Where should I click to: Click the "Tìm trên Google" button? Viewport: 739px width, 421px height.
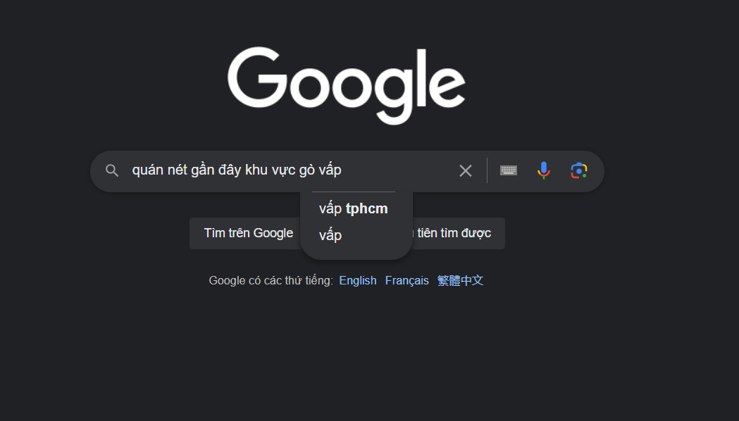[x=249, y=233]
